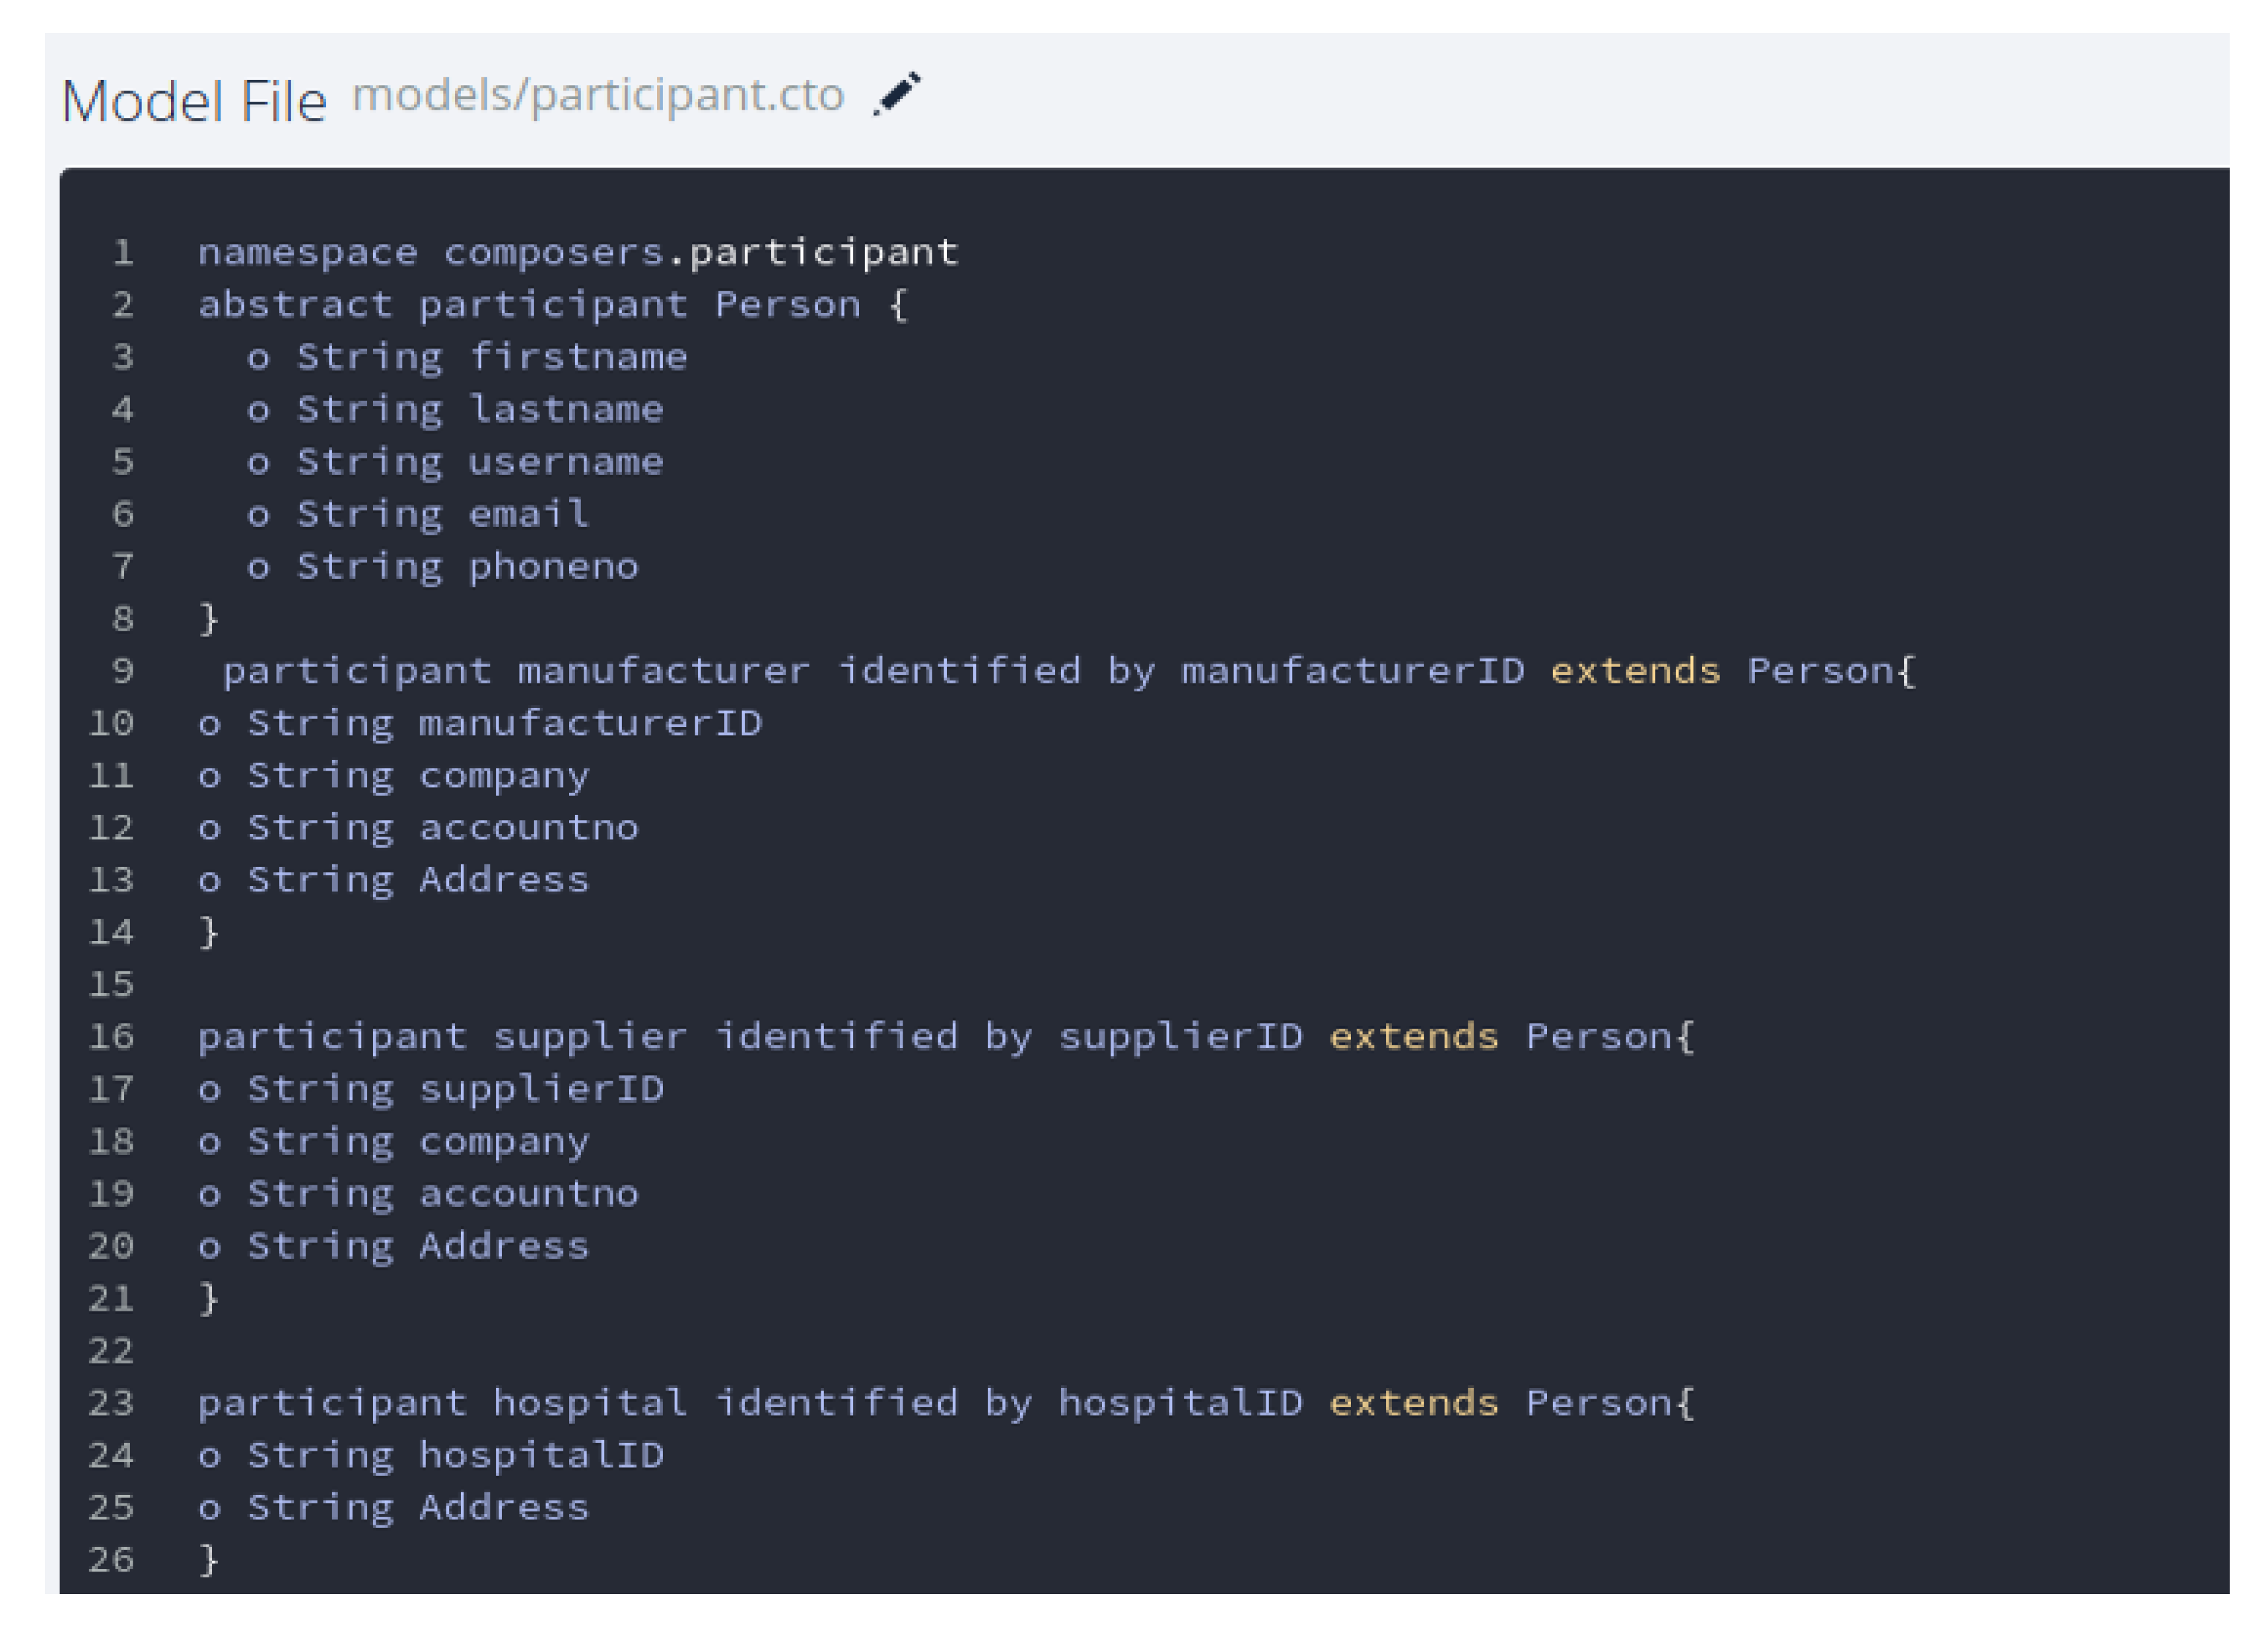Screen dimensions: 2268x1629
Task: Click line number 1 in the gutter
Action: (123, 252)
